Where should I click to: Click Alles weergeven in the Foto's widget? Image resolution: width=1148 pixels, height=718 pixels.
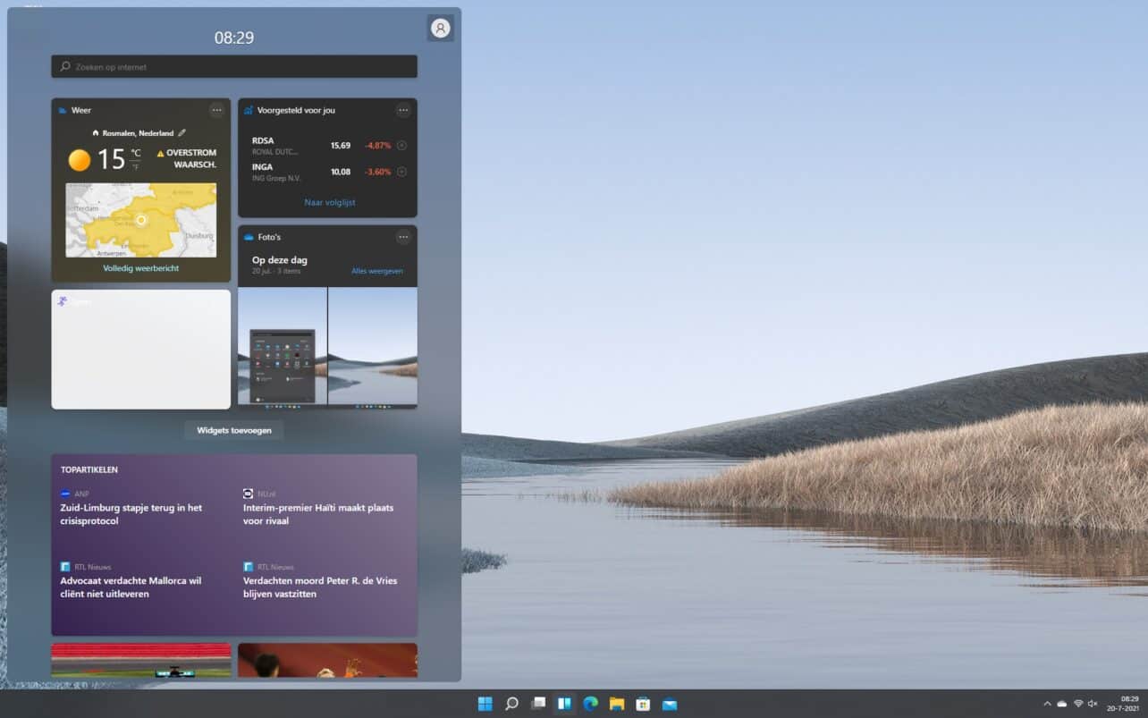point(378,271)
